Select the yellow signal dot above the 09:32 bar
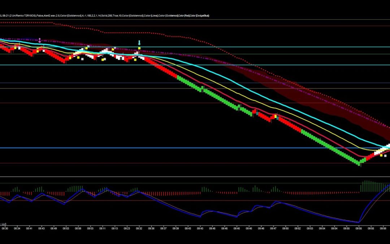The height and width of the screenshot is (244, 390). [x=139, y=48]
